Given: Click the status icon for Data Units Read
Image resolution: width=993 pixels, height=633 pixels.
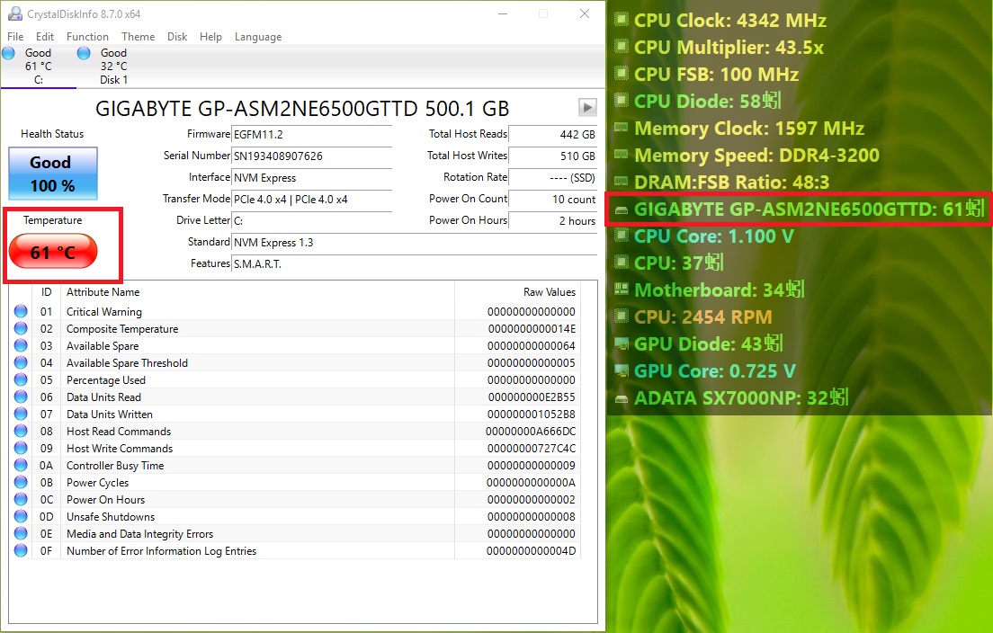Looking at the screenshot, I should (21, 397).
